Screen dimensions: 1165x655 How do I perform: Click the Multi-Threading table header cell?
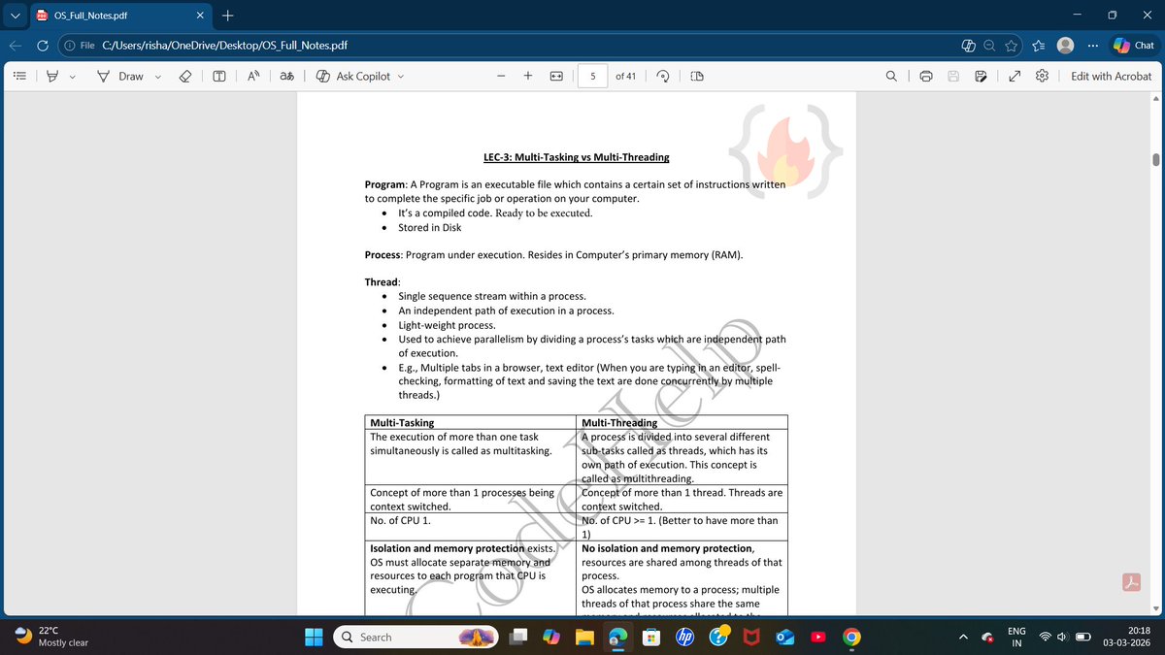[682, 422]
